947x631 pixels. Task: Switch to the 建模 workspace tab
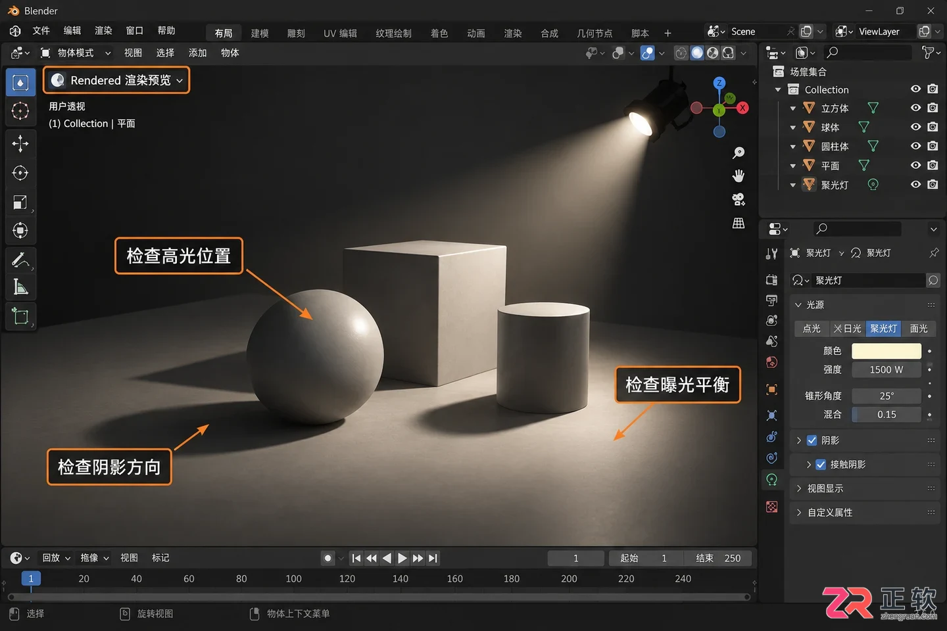pos(260,33)
